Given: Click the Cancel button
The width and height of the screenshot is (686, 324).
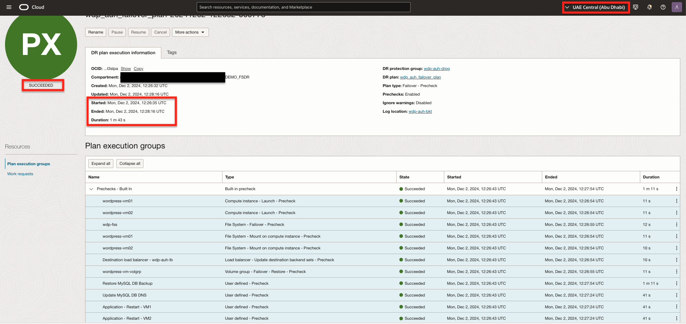Looking at the screenshot, I should point(160,32).
